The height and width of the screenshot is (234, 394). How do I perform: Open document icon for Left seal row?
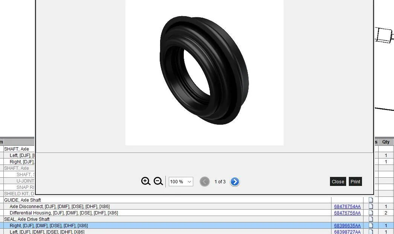click(371, 232)
